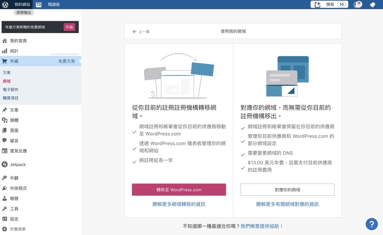Open 瞭解更多有關網域對應的資訊 link
The height and width of the screenshot is (235, 383).
tap(288, 204)
